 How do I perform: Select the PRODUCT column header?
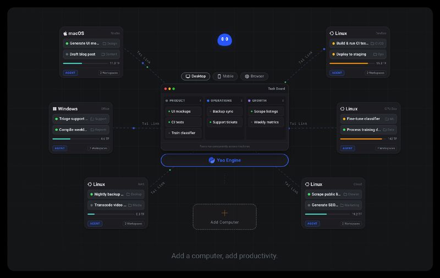(183, 101)
